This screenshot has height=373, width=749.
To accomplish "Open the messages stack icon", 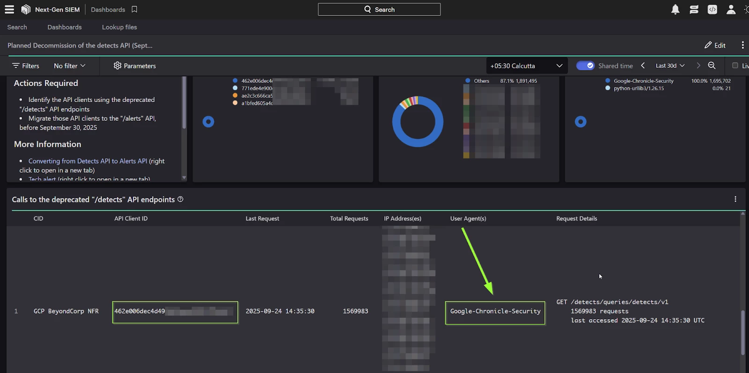I will coord(694,9).
